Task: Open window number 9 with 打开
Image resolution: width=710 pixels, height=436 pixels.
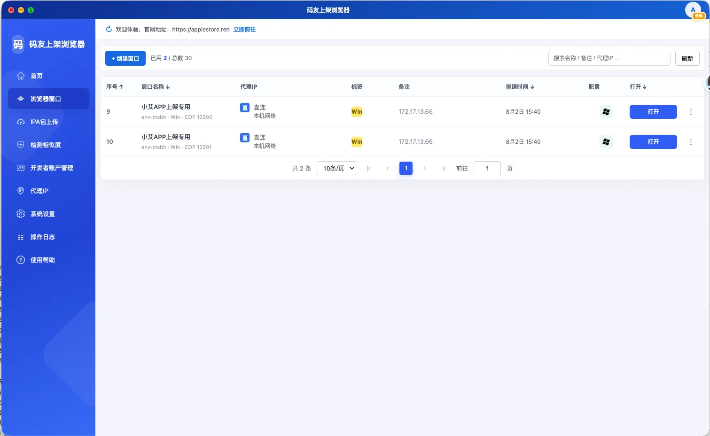Action: pyautogui.click(x=653, y=112)
